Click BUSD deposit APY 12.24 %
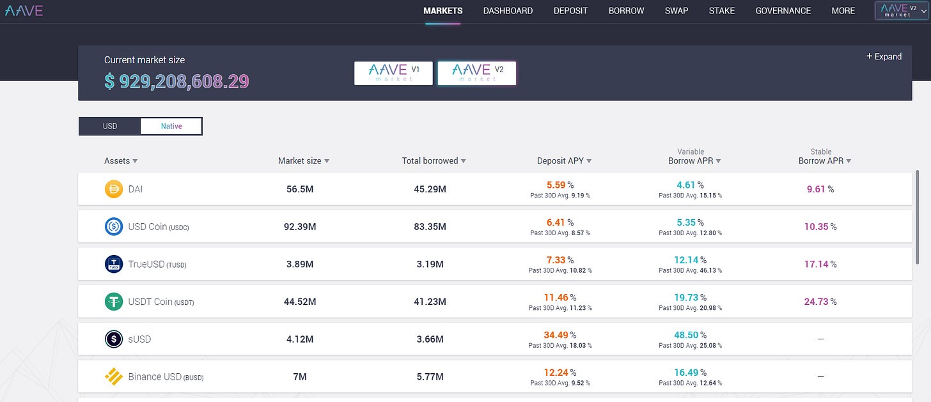This screenshot has width=931, height=402. coord(560,372)
